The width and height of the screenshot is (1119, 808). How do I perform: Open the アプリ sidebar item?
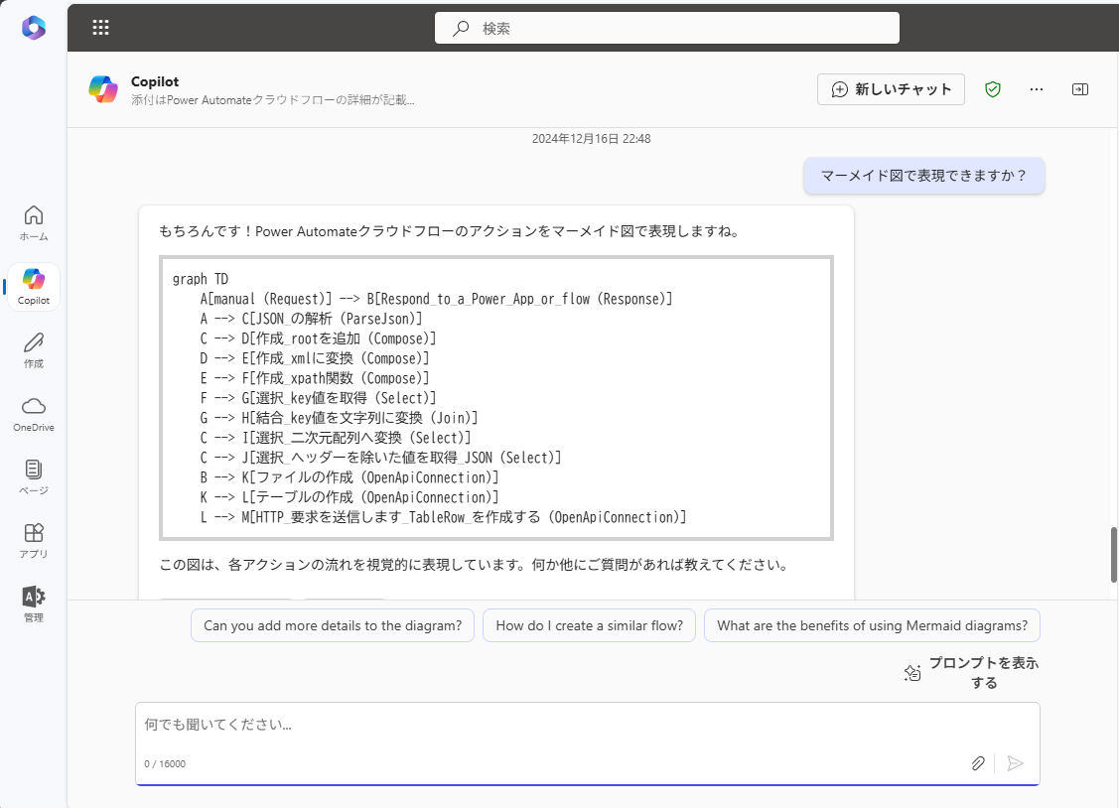click(x=34, y=541)
